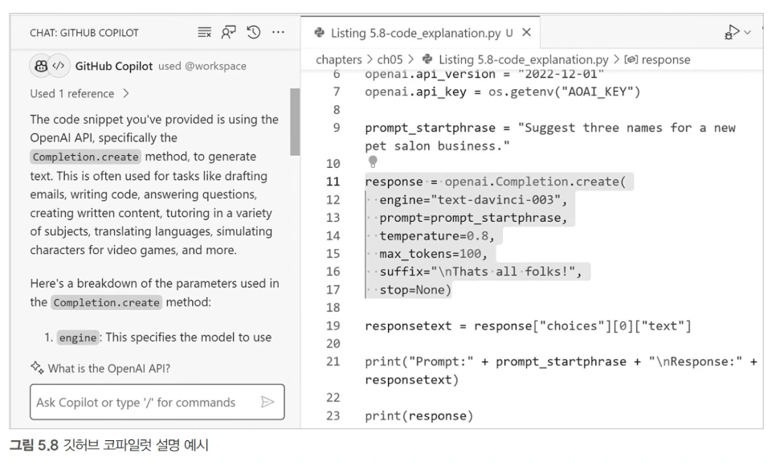The width and height of the screenshot is (776, 466).
Task: Click on stop=None) in the editor
Action: (x=415, y=290)
